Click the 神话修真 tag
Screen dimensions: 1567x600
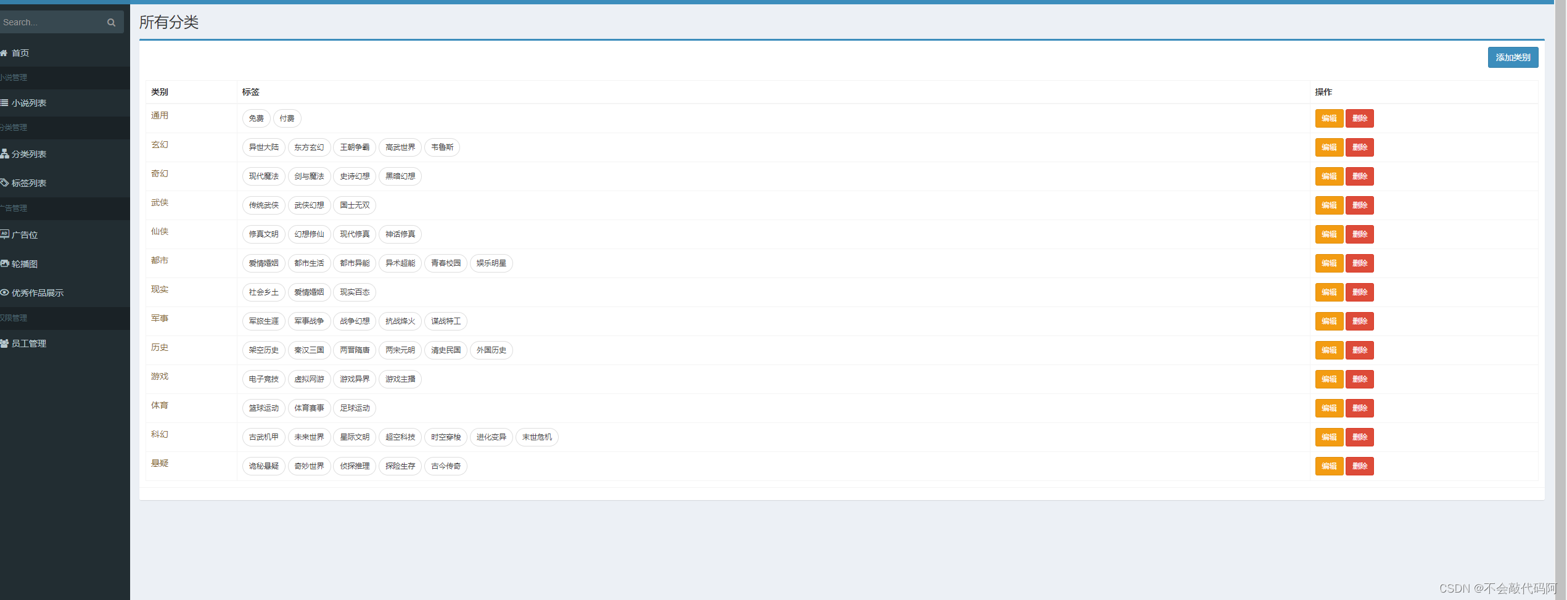[x=400, y=234]
